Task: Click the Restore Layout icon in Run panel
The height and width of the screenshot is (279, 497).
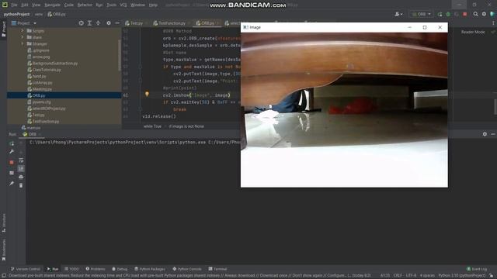Action: (12, 173)
